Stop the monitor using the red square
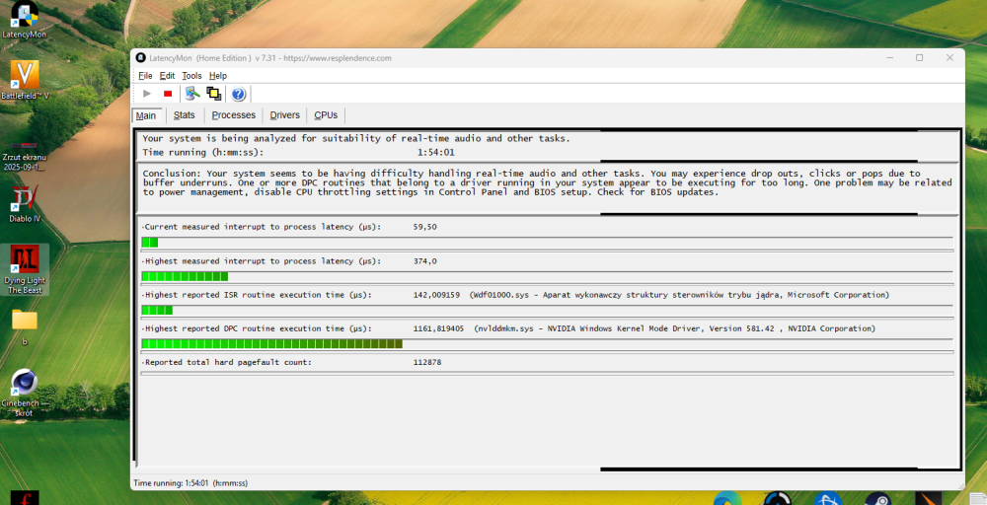This screenshot has width=987, height=505. (x=168, y=94)
